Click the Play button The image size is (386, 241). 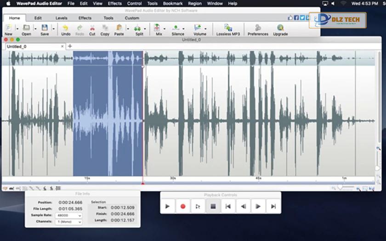(167, 206)
